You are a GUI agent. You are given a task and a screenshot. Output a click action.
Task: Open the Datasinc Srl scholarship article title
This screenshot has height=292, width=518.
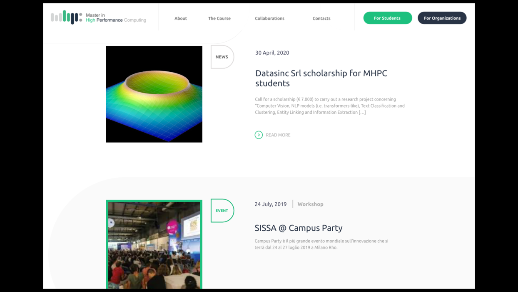click(x=321, y=78)
